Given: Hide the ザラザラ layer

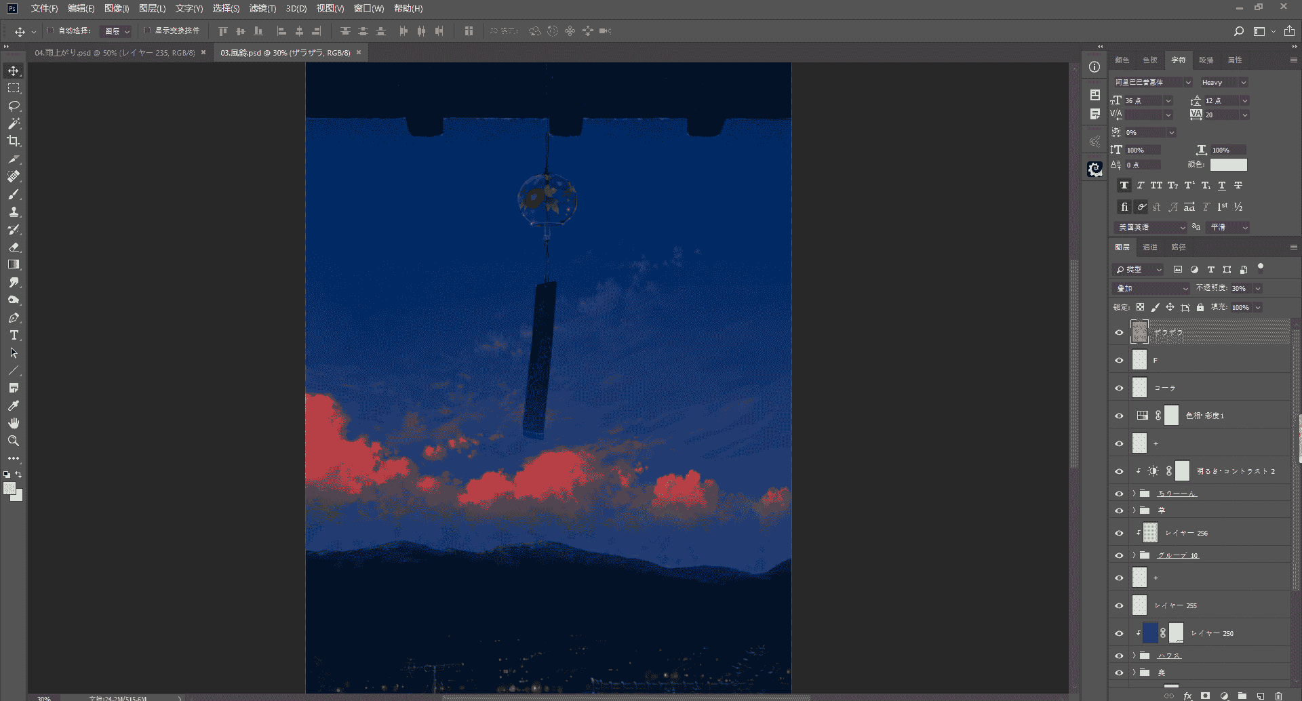Looking at the screenshot, I should [1119, 333].
